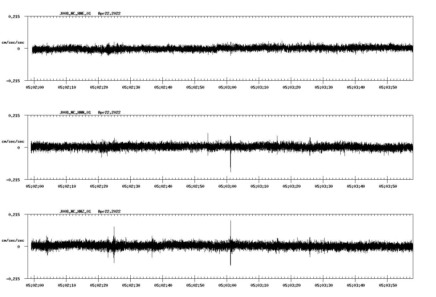Click the 05:03:10 time label under HNN plot
This screenshot has height=297, width=436.
click(259, 186)
